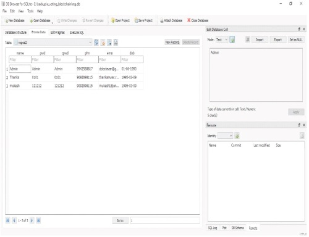Go to the first page of records
The image size is (309, 237).
[7, 220]
